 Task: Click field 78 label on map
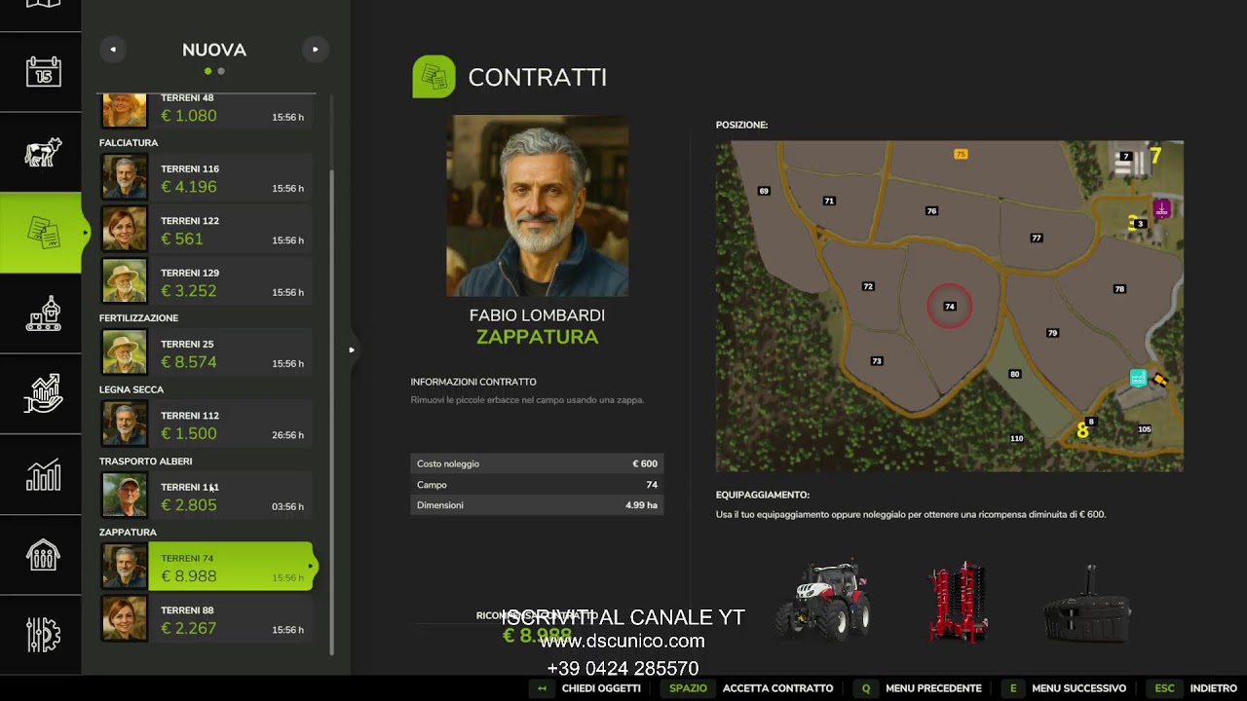point(1119,289)
